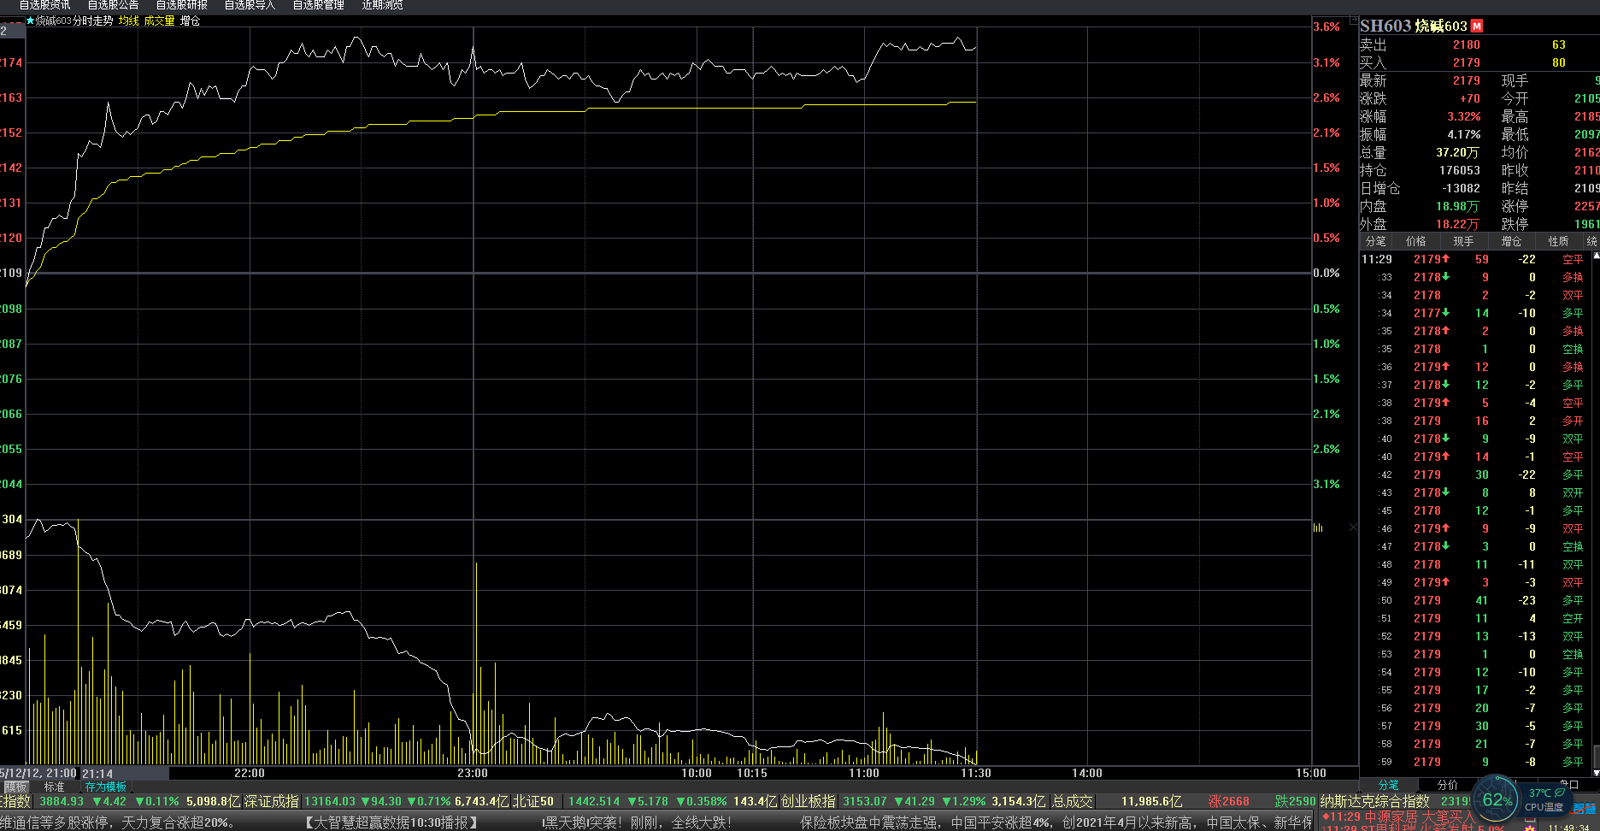1600x831 pixels.
Task: Open the 自选股资讯 menu
Action: [45, 5]
